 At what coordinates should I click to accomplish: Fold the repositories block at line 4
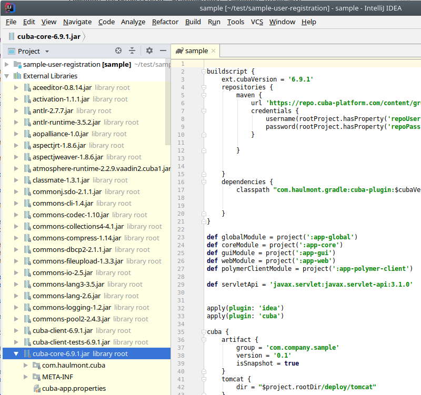[x=204, y=87]
